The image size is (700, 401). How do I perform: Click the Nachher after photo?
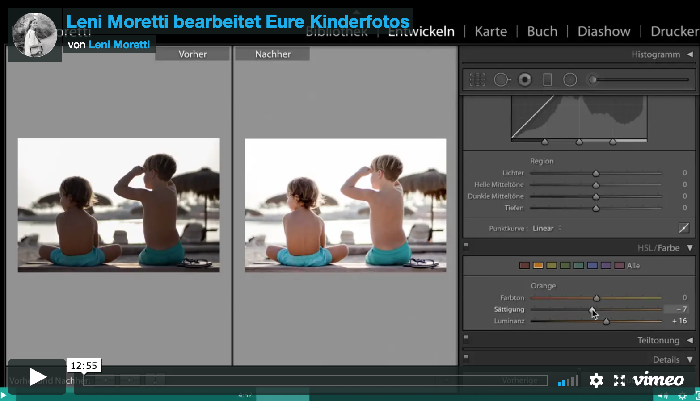346,205
